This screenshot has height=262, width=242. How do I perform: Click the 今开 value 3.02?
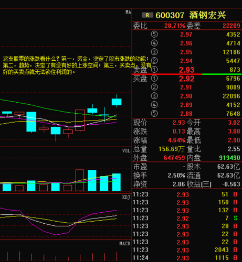click(x=234, y=123)
